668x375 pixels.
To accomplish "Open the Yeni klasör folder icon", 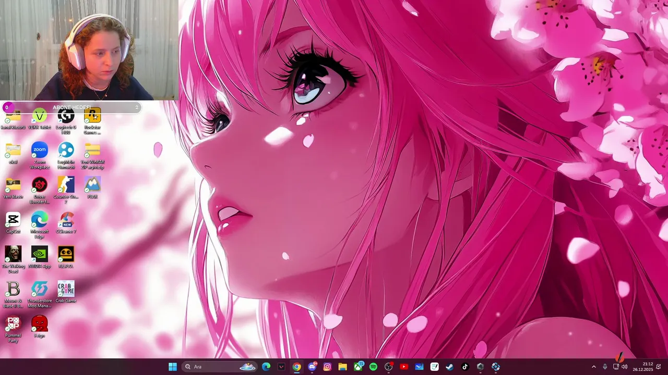I will pos(13,187).
